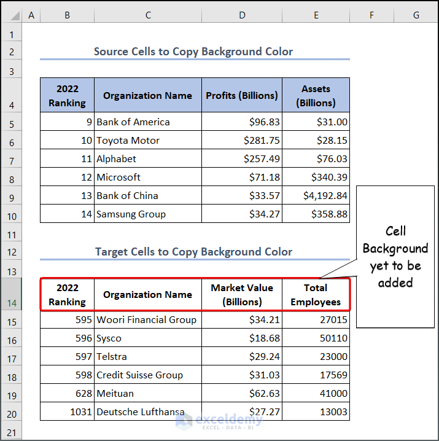Viewport: 439px width, 441px height.
Task: Click cell 'Telstra'
Action: pyautogui.click(x=148, y=356)
